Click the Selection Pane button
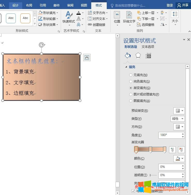This screenshot has height=195, width=191. 146,25
